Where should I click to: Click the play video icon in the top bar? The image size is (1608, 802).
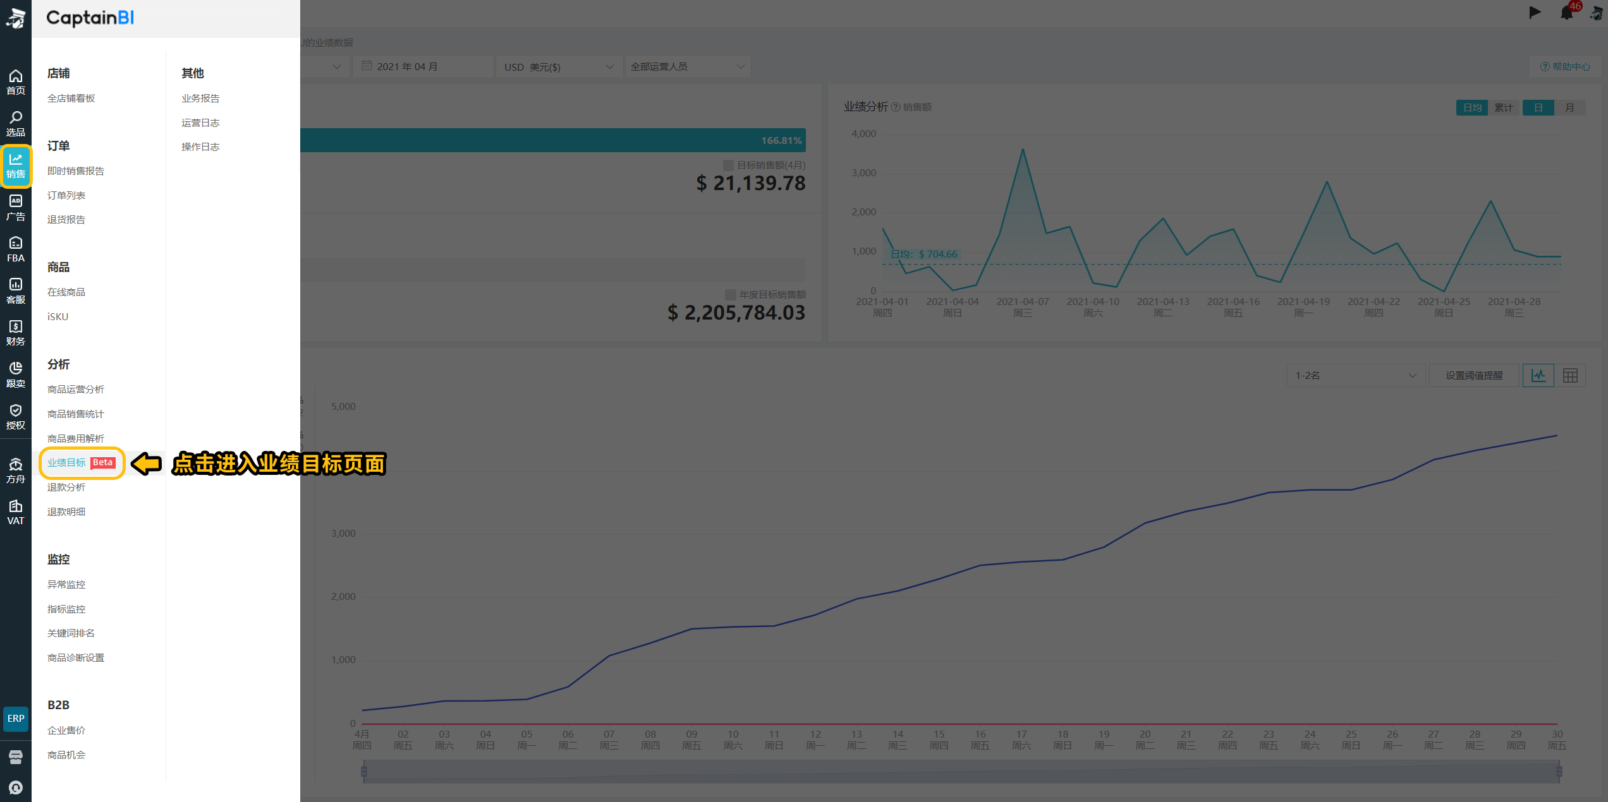[1535, 12]
